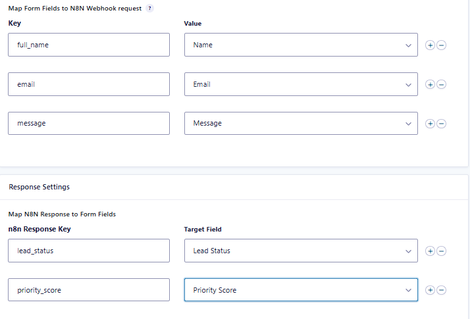The height and width of the screenshot is (319, 470).
Task: Add a row after priority_score response mapping
Action: pos(430,289)
